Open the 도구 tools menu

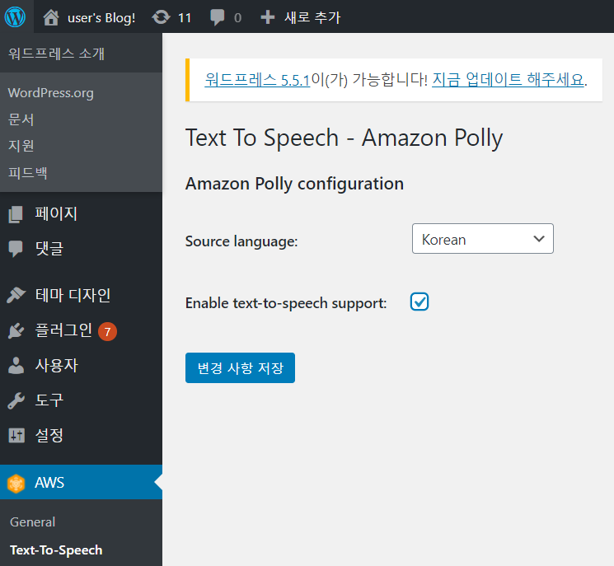[x=49, y=400]
